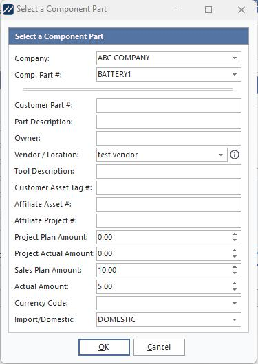Open the Import/Domestic dropdown arrow
Image resolution: width=258 pixels, height=364 pixels.
pos(235,319)
